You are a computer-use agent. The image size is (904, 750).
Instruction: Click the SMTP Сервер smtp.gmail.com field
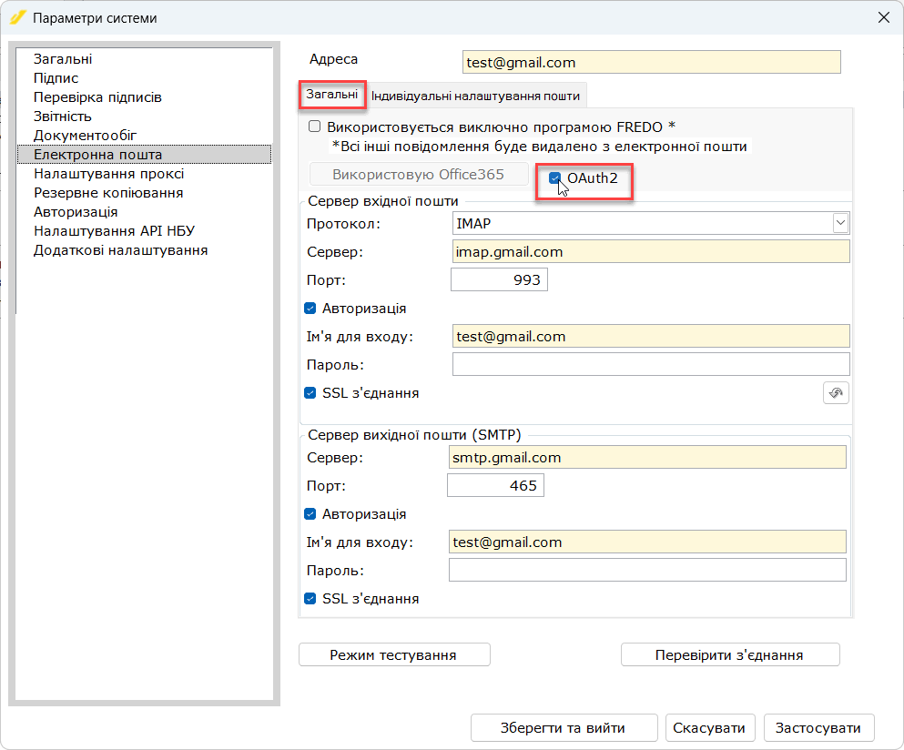(x=647, y=457)
